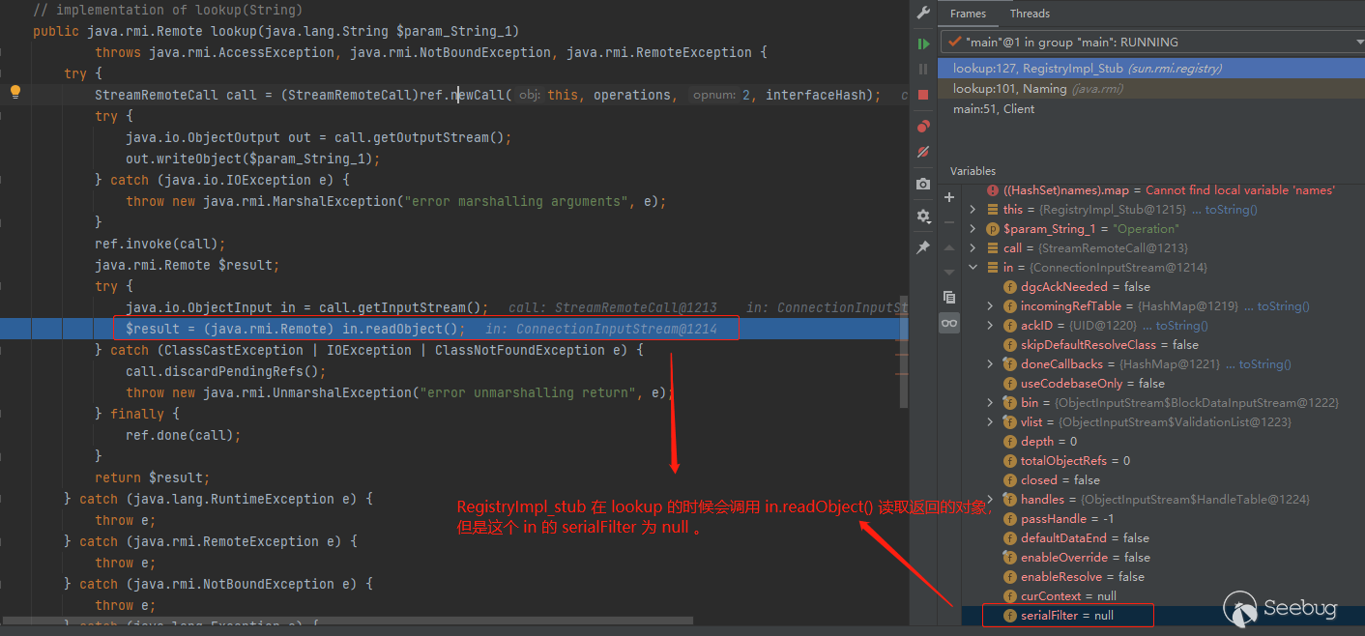1365x636 pixels.
Task: Click the pin tab icon
Action: (923, 247)
